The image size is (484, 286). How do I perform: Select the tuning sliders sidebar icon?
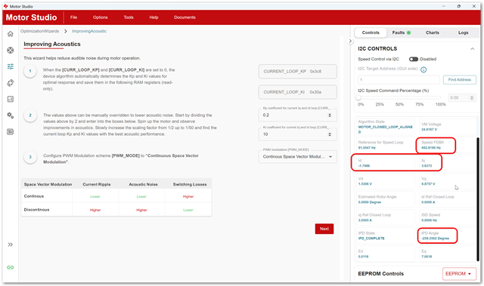tap(11, 66)
